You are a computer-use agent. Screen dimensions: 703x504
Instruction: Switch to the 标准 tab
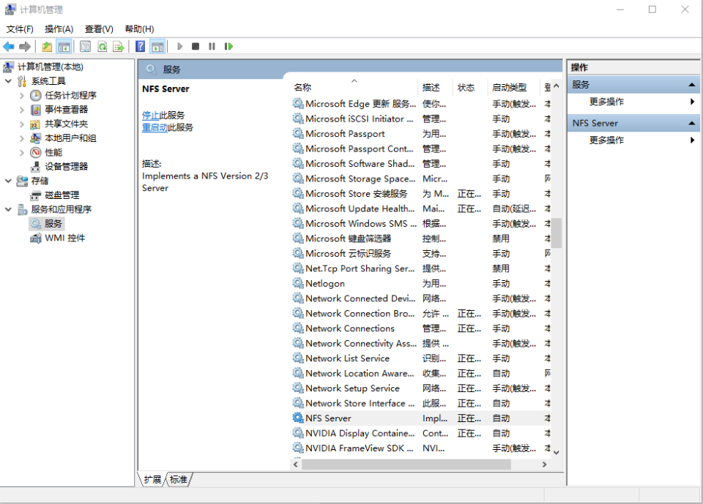pyautogui.click(x=179, y=480)
